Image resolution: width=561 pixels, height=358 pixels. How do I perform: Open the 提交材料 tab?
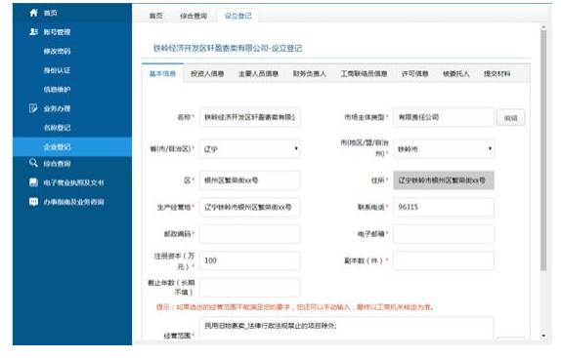tap(496, 73)
